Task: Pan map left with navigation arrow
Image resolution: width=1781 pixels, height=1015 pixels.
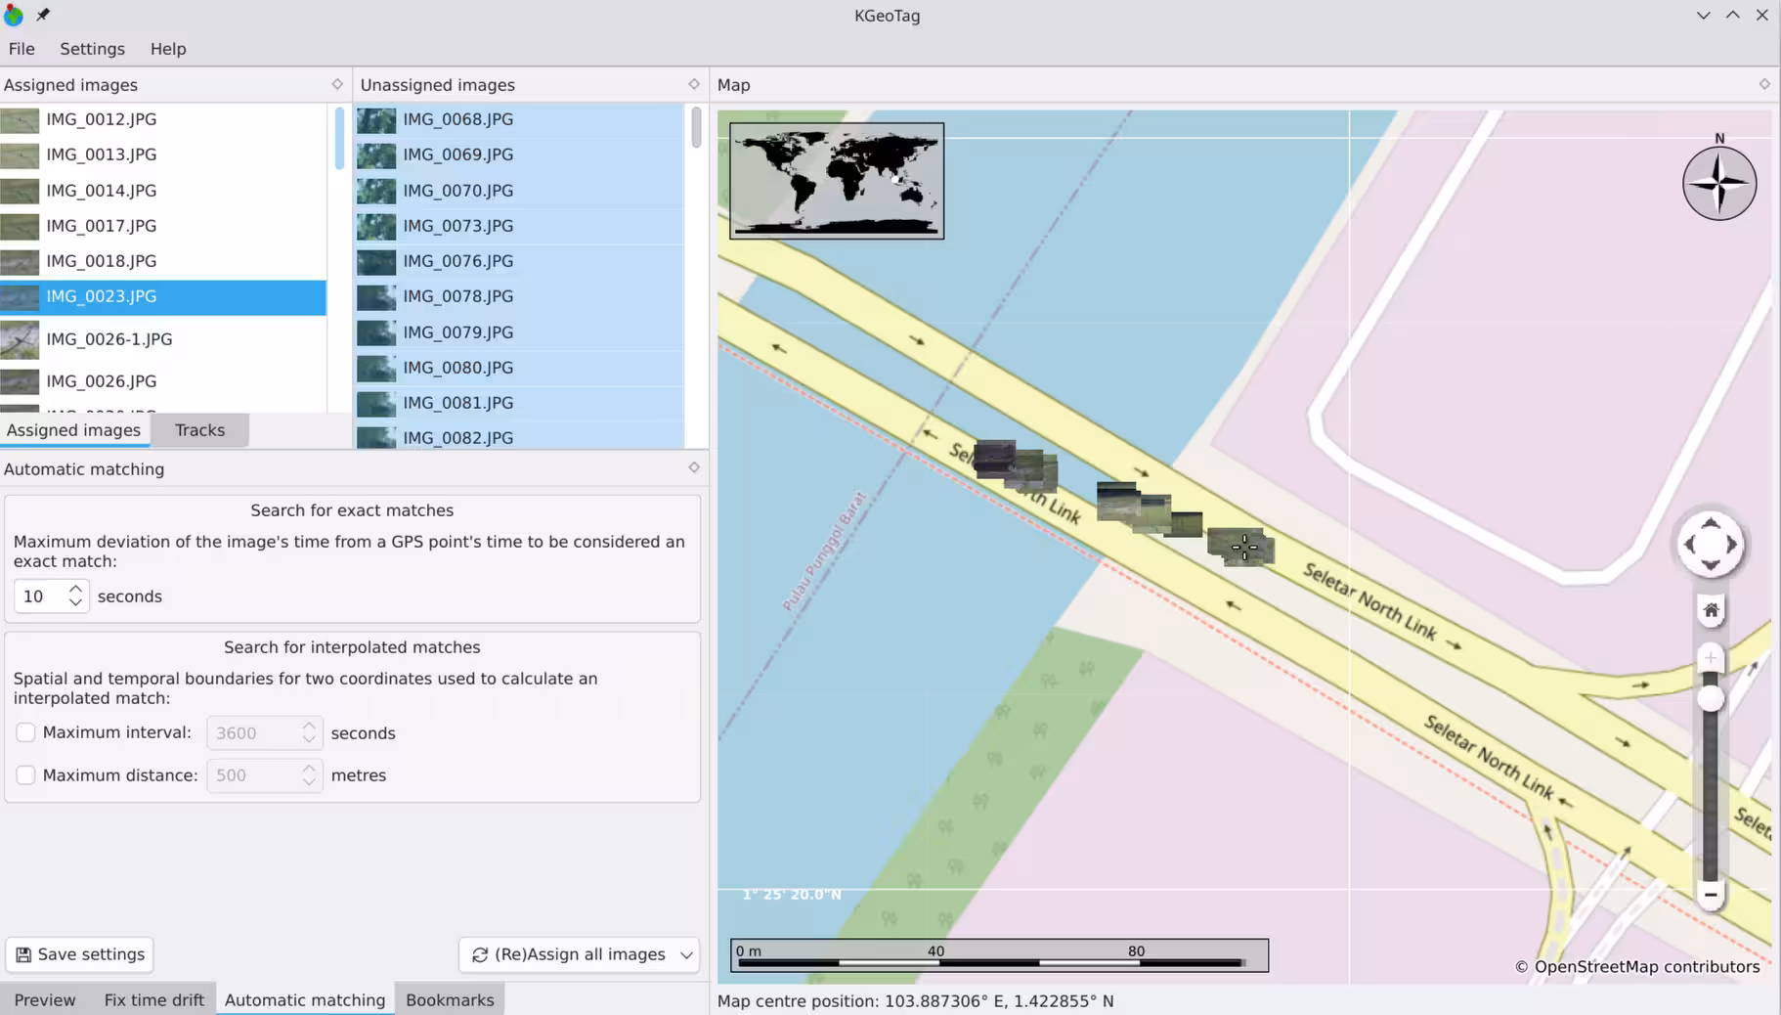Action: tap(1689, 544)
